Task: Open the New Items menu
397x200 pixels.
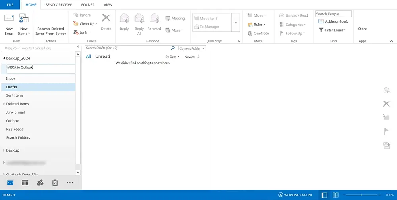Action: coord(24,25)
